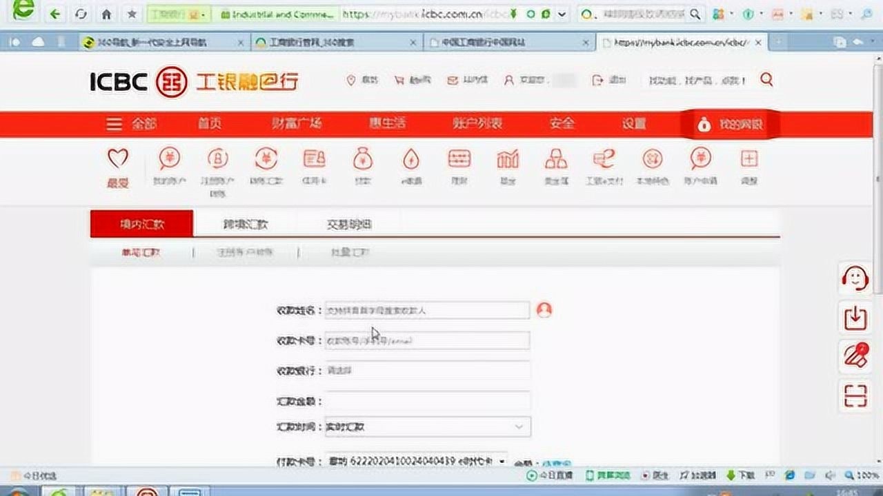Open the water-drop e缴费 icon
The width and height of the screenshot is (883, 496).
411,159
